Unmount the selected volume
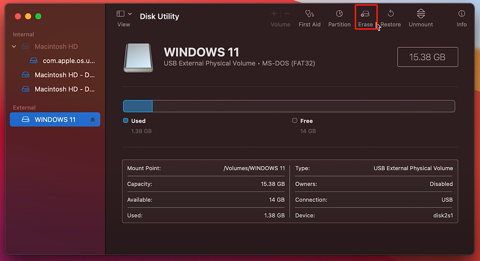Image resolution: width=480 pixels, height=261 pixels. click(x=421, y=18)
